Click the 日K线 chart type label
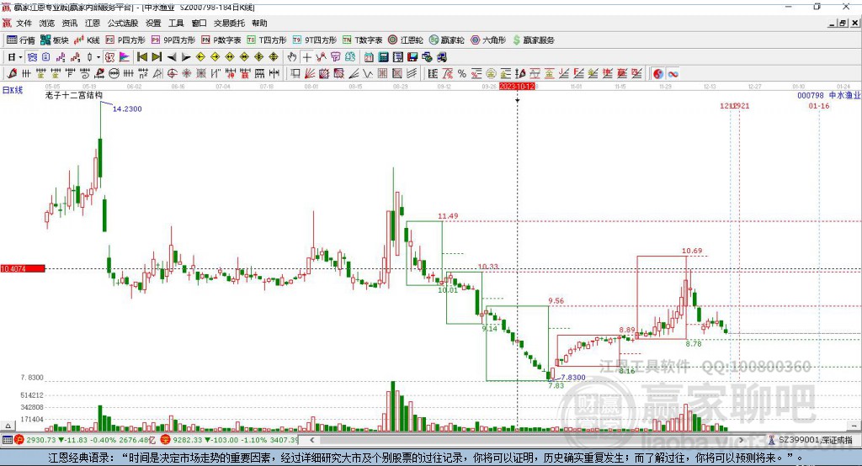 (x=13, y=90)
